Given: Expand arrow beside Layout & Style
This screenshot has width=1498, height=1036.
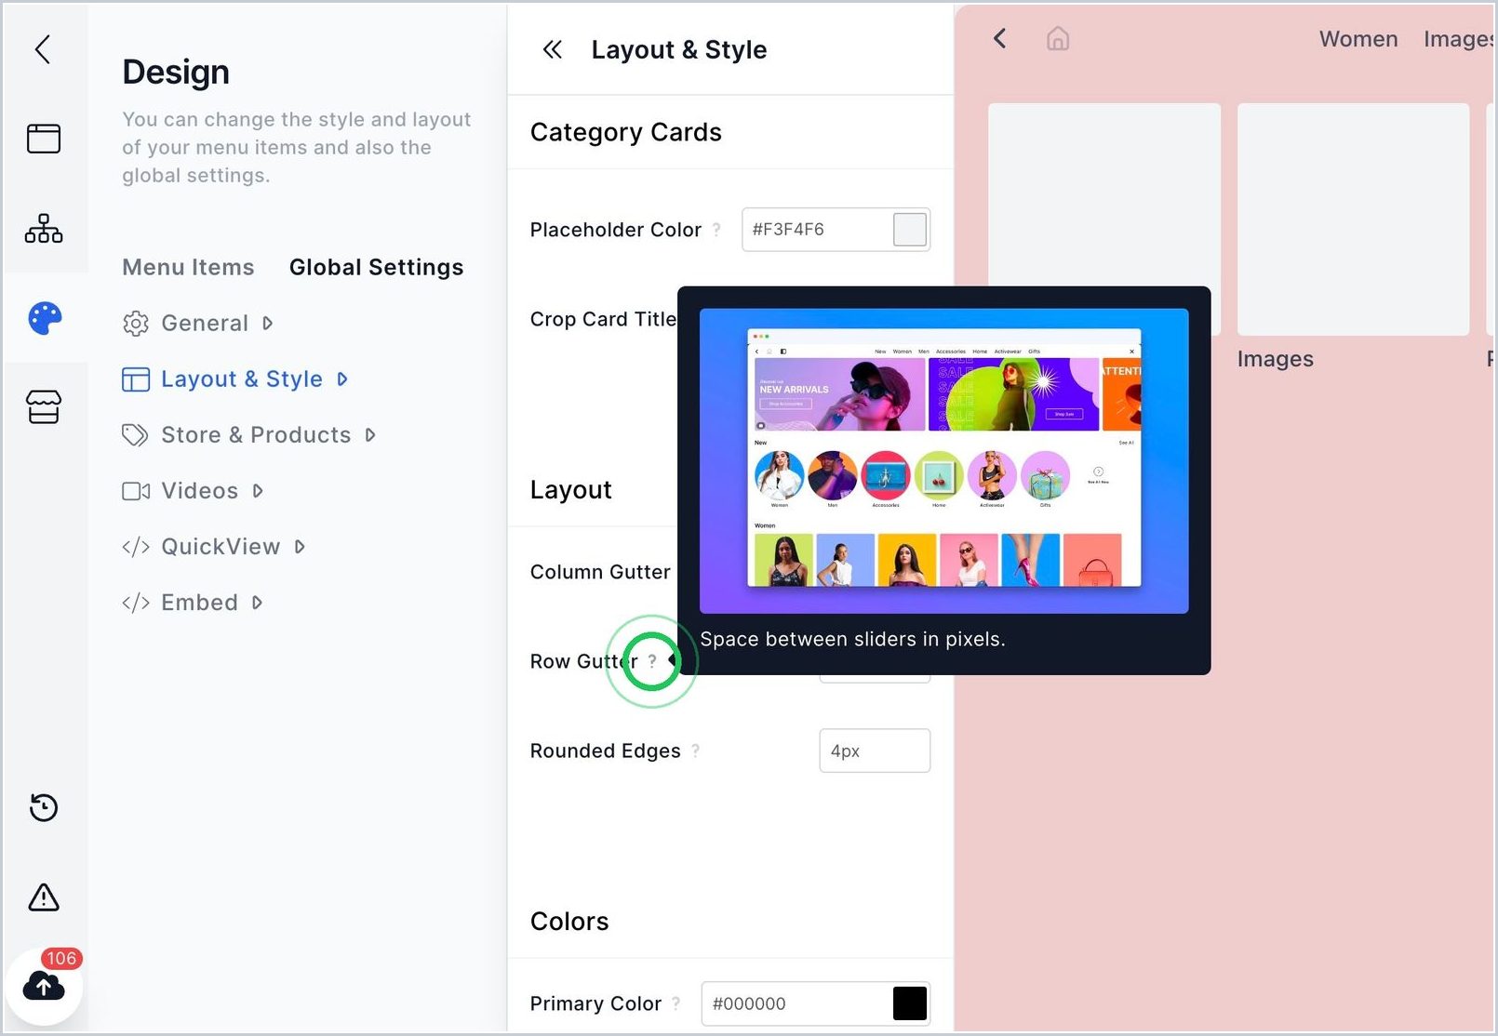Looking at the screenshot, I should tap(342, 379).
